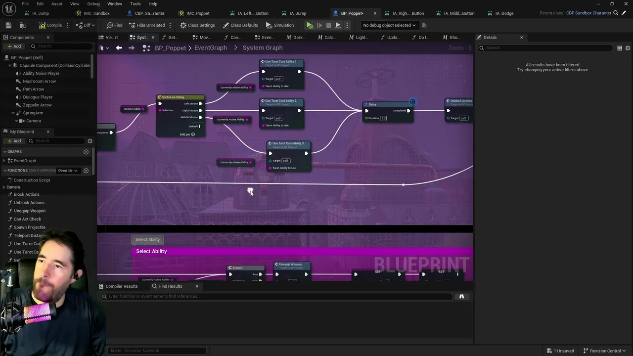The image size is (633, 356).
Task: Click the green Play button
Action: [x=310, y=25]
